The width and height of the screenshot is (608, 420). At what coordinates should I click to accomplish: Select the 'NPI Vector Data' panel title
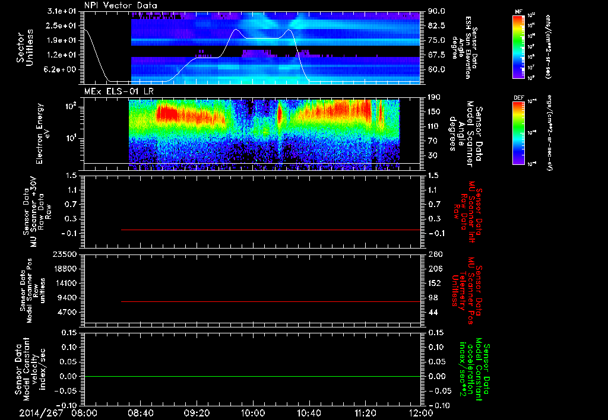coord(121,5)
